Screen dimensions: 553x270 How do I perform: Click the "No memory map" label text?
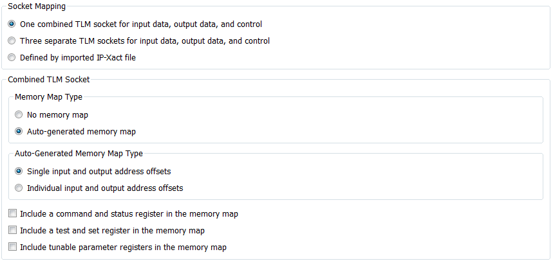(x=57, y=115)
